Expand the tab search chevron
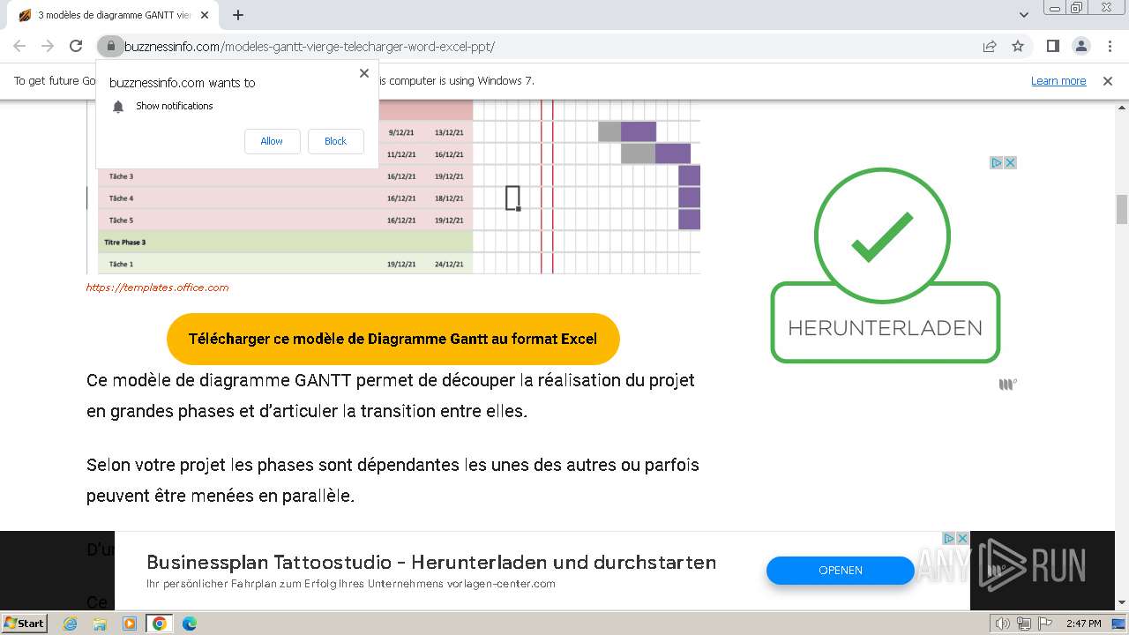The image size is (1129, 635). click(x=1024, y=15)
